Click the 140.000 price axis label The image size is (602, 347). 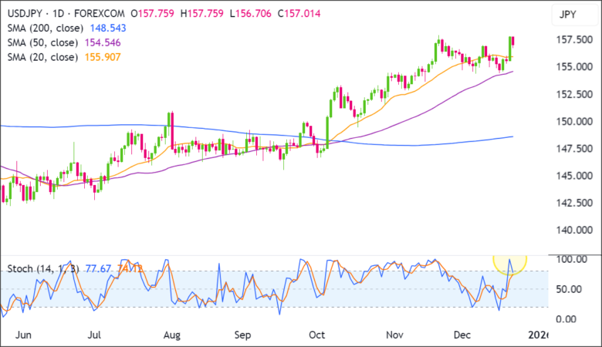(x=574, y=230)
